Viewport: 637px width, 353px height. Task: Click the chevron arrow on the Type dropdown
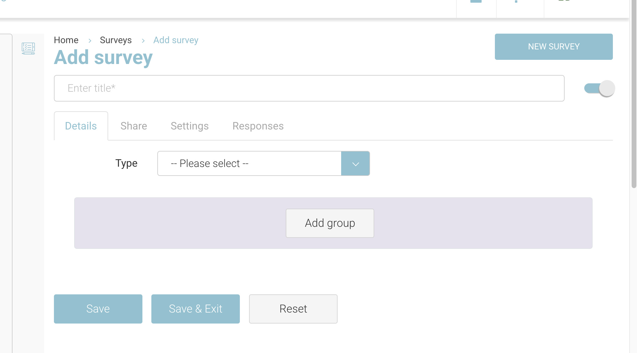(355, 164)
